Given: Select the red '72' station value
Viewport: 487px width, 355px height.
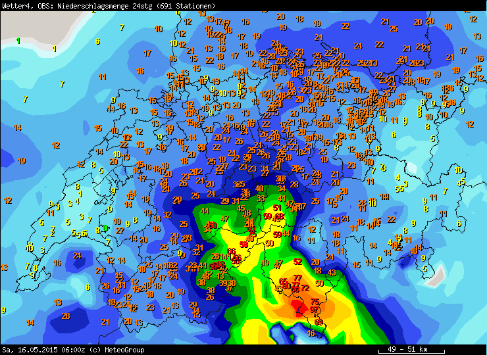Looking at the screenshot, I should coord(305,288).
